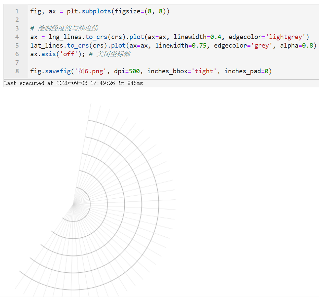Click line number 4 in the gutter

(17, 37)
